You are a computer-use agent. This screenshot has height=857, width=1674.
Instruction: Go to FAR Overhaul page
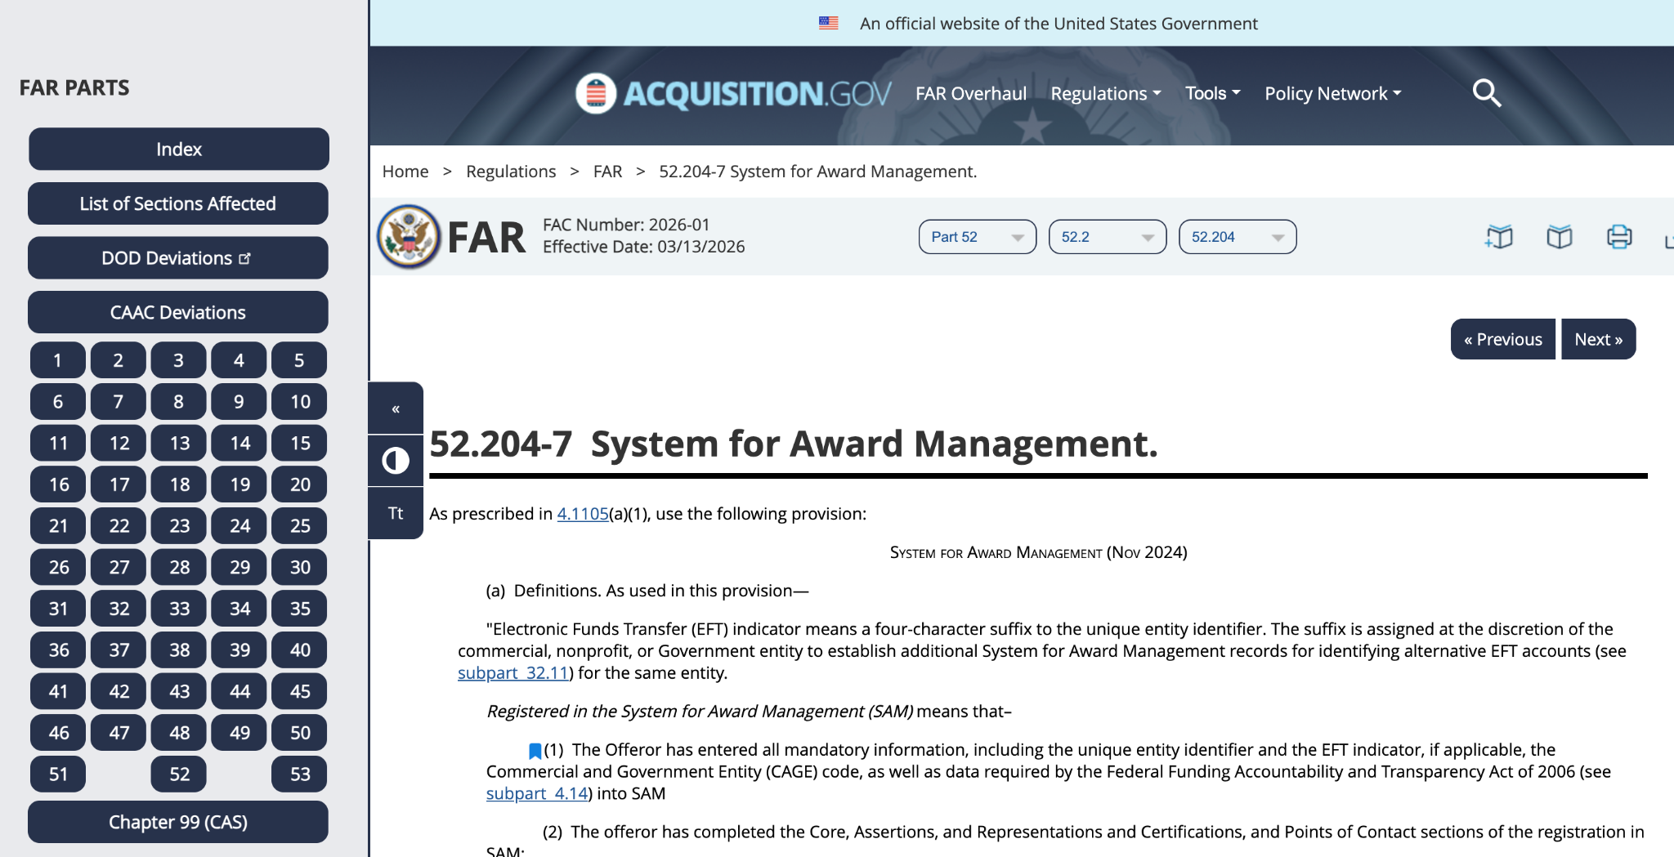(x=971, y=94)
